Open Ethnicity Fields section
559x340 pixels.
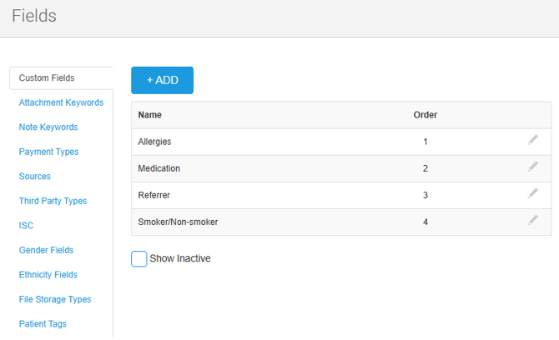[x=48, y=275]
